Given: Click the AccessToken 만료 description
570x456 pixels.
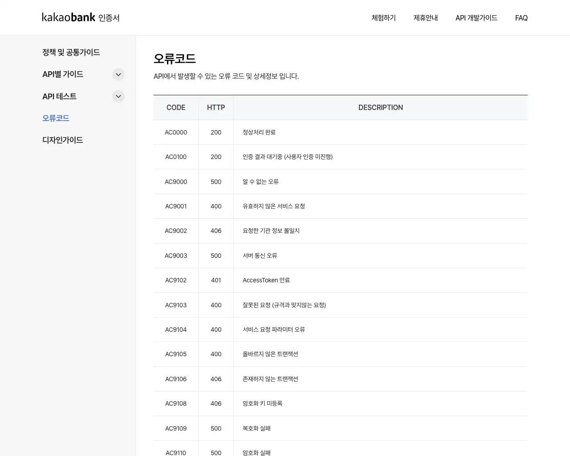Looking at the screenshot, I should click(266, 280).
